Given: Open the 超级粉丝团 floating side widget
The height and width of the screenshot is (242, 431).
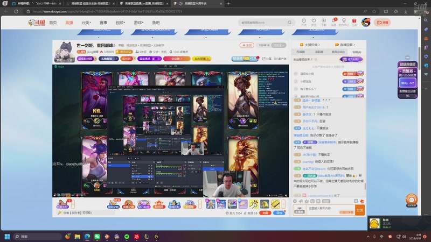Looking at the screenshot, I should (407, 80).
